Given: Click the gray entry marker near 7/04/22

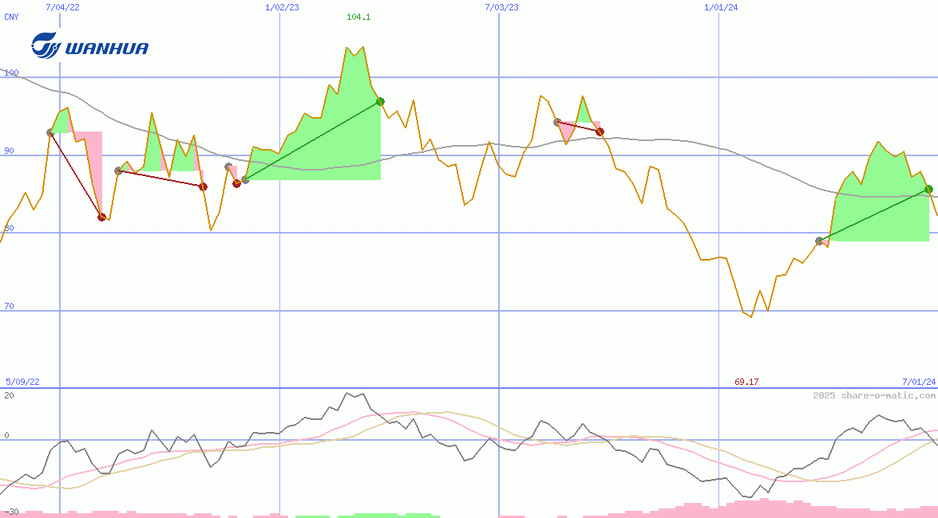Looking at the screenshot, I should click(x=51, y=132).
